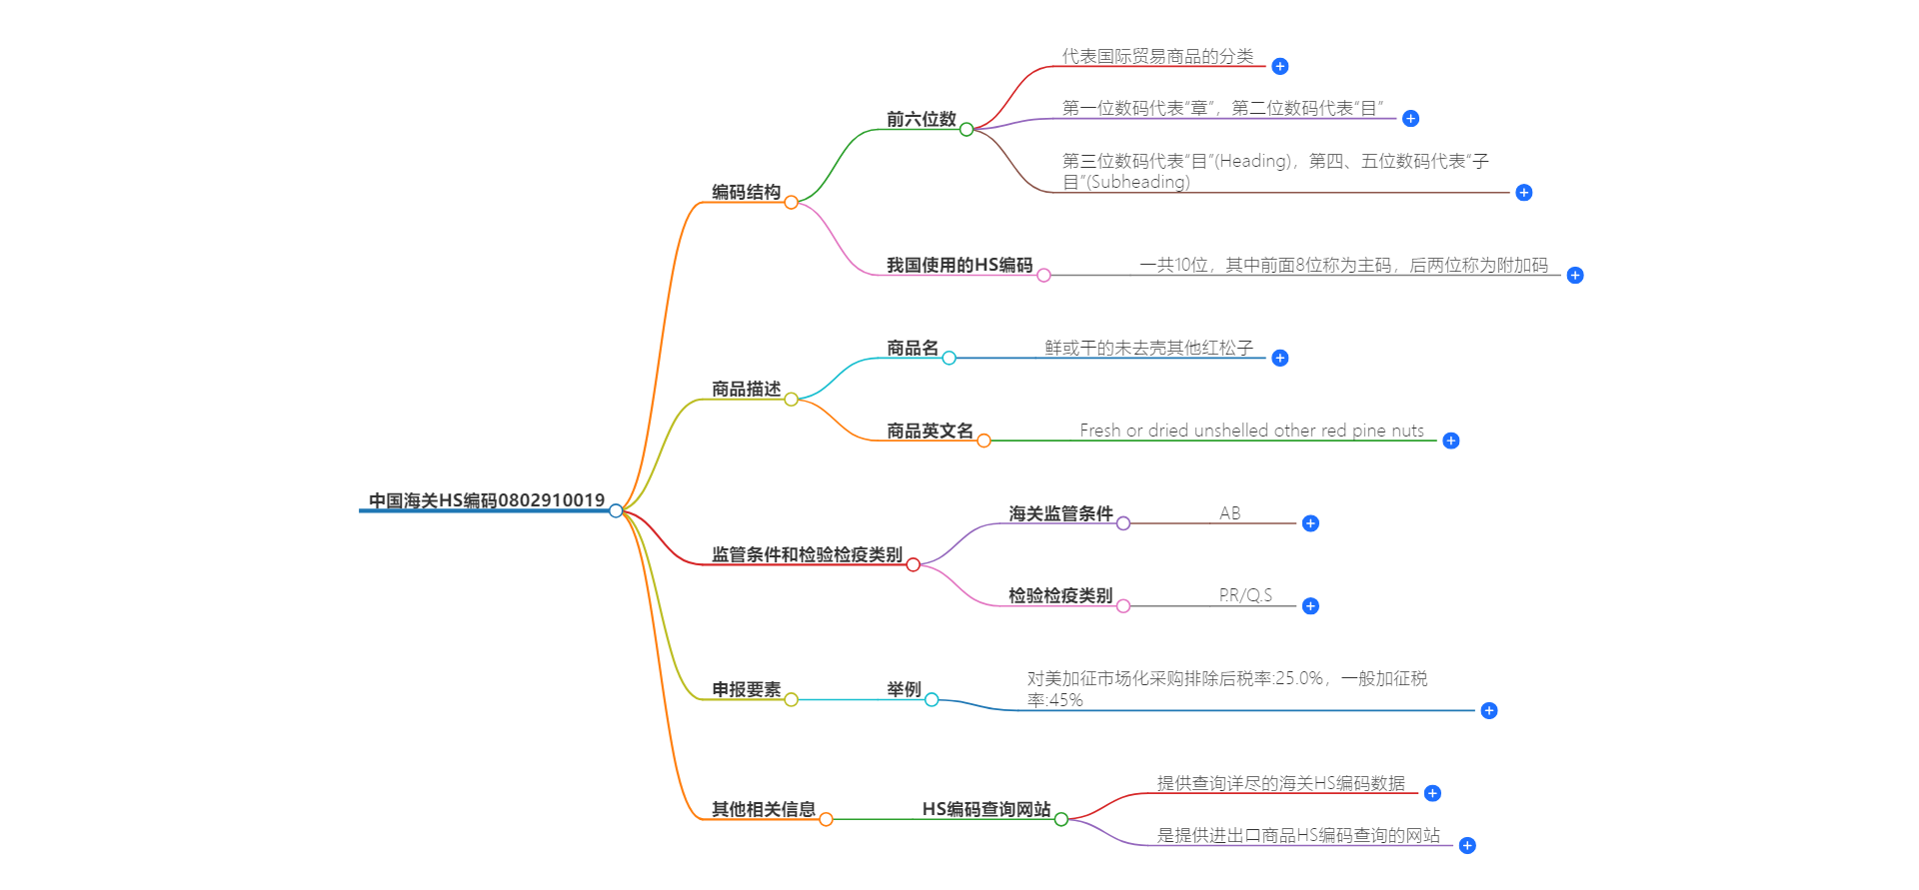This screenshot has width=1919, height=890.
Task: Expand plus icon after 是提供进出口商品HS编码查询的网站
Action: [x=1467, y=845]
